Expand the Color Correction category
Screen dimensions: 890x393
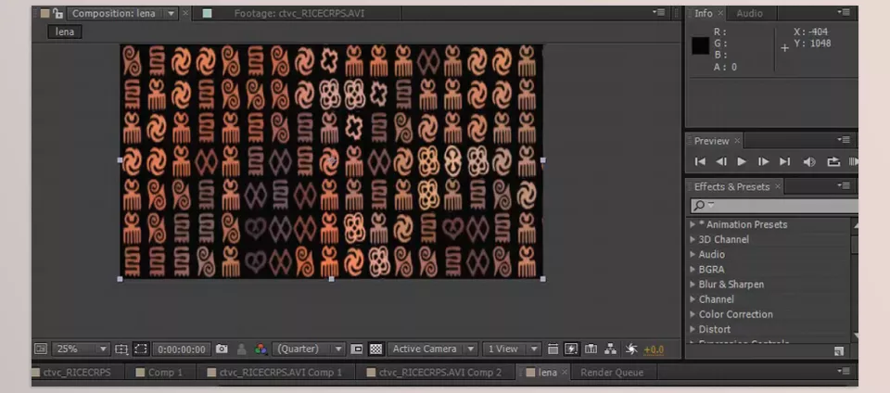[693, 314]
